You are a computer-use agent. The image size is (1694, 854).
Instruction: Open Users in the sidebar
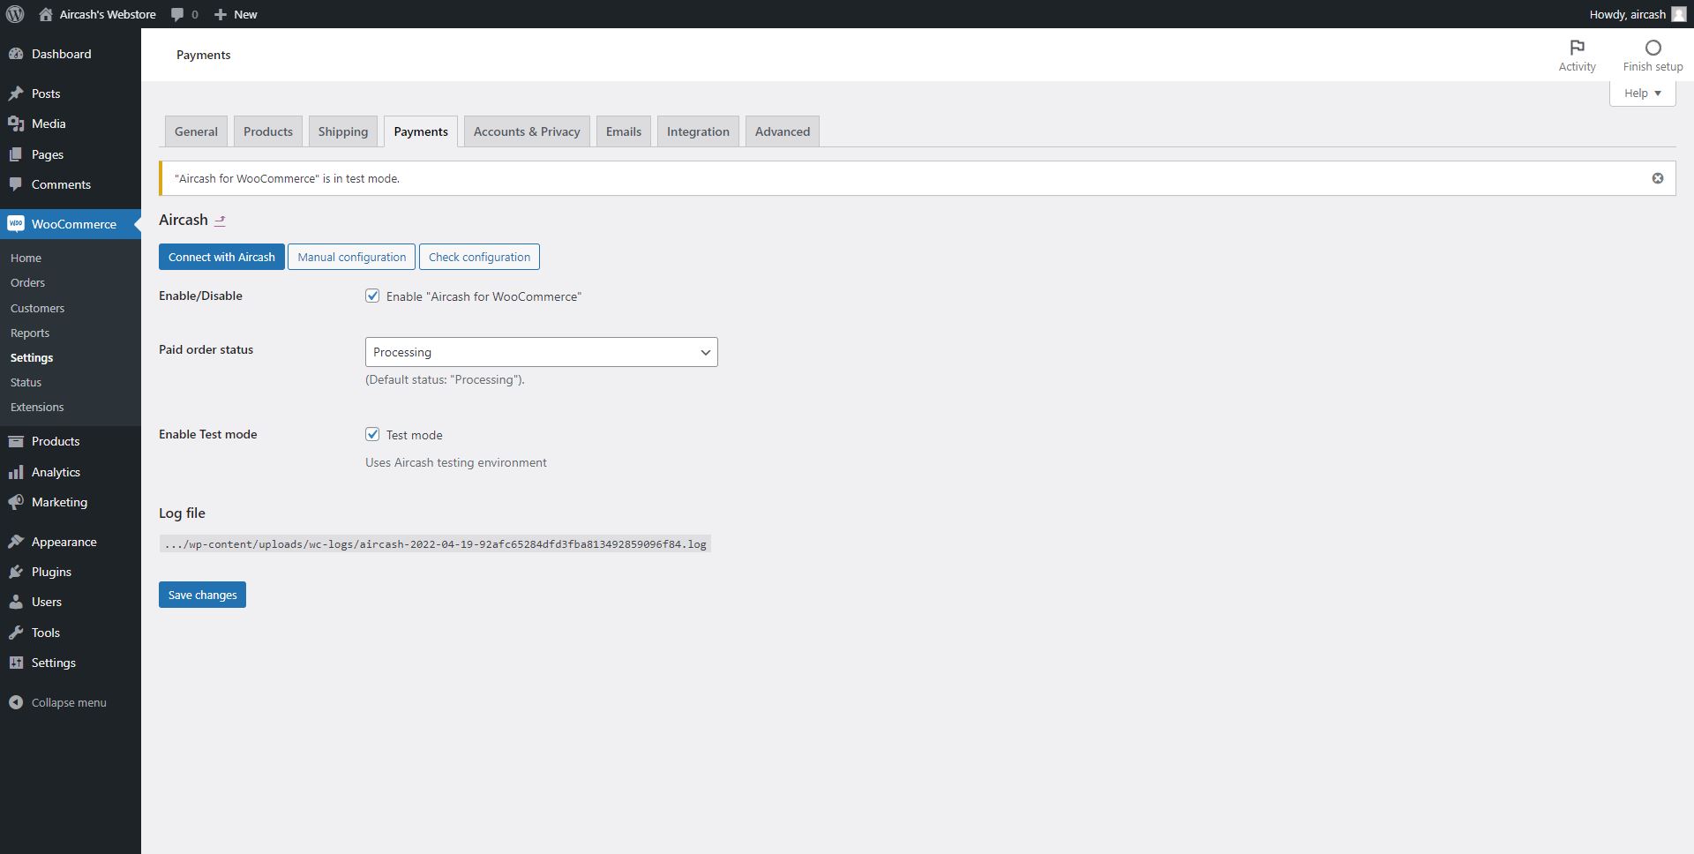(x=71, y=602)
